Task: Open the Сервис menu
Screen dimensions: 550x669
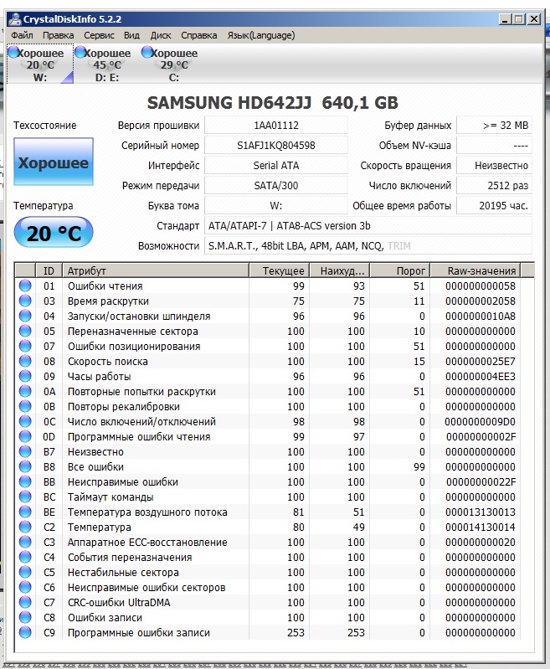Action: pyautogui.click(x=99, y=35)
